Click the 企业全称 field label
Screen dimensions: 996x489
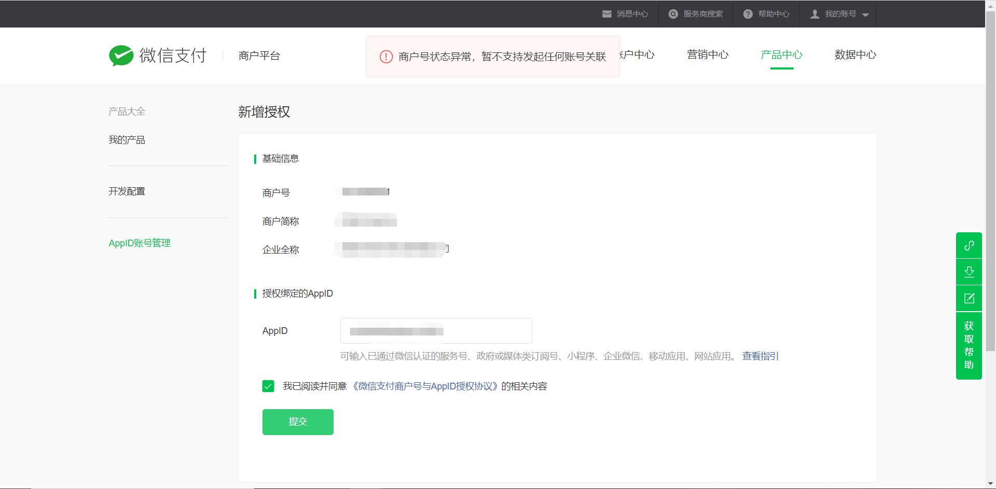point(281,250)
